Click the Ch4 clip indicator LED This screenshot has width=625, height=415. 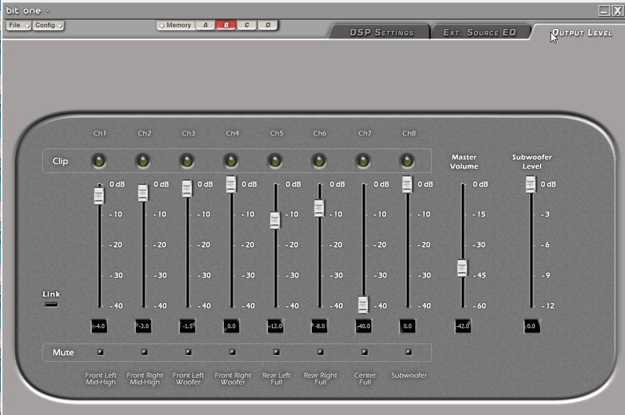click(x=231, y=161)
